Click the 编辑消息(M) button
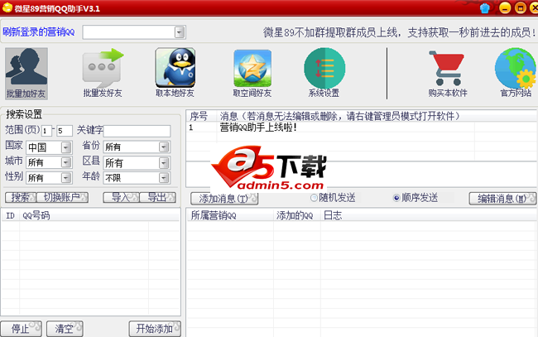 (x=502, y=199)
